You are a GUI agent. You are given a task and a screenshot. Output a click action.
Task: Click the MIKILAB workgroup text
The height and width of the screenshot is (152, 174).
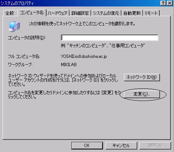pos(69,65)
